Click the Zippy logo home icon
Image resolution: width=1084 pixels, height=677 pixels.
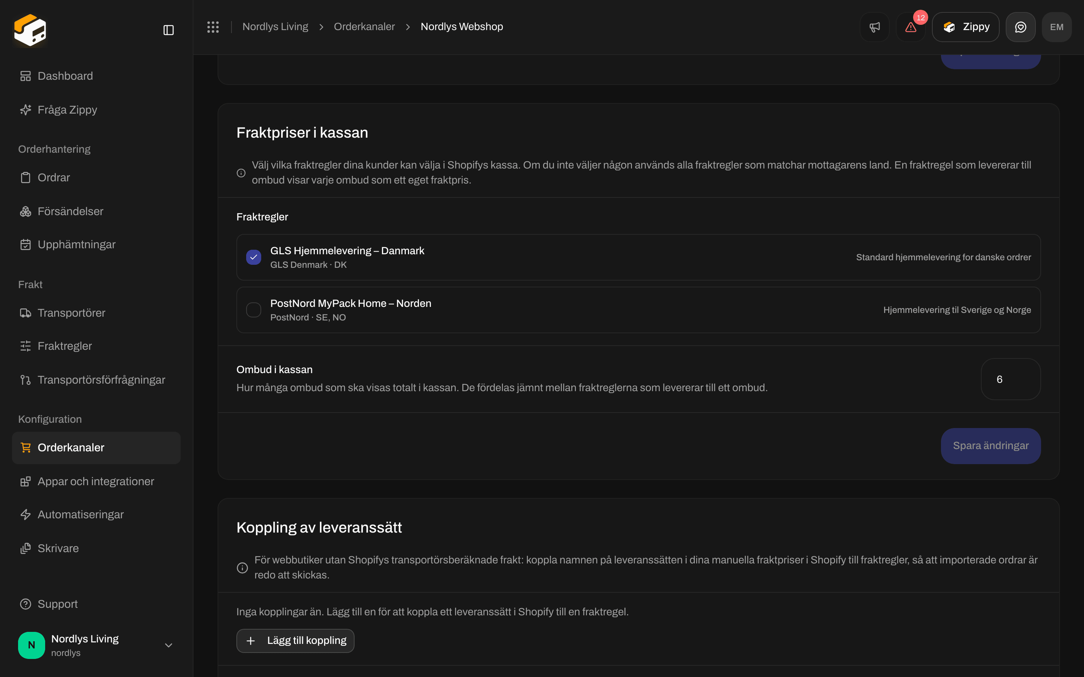[30, 30]
